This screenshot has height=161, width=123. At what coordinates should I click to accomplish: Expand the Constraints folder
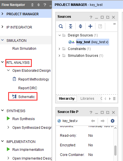(x=59, y=49)
